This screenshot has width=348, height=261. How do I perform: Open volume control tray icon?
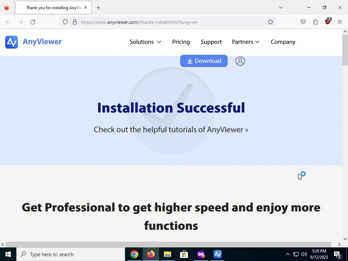click(x=304, y=254)
